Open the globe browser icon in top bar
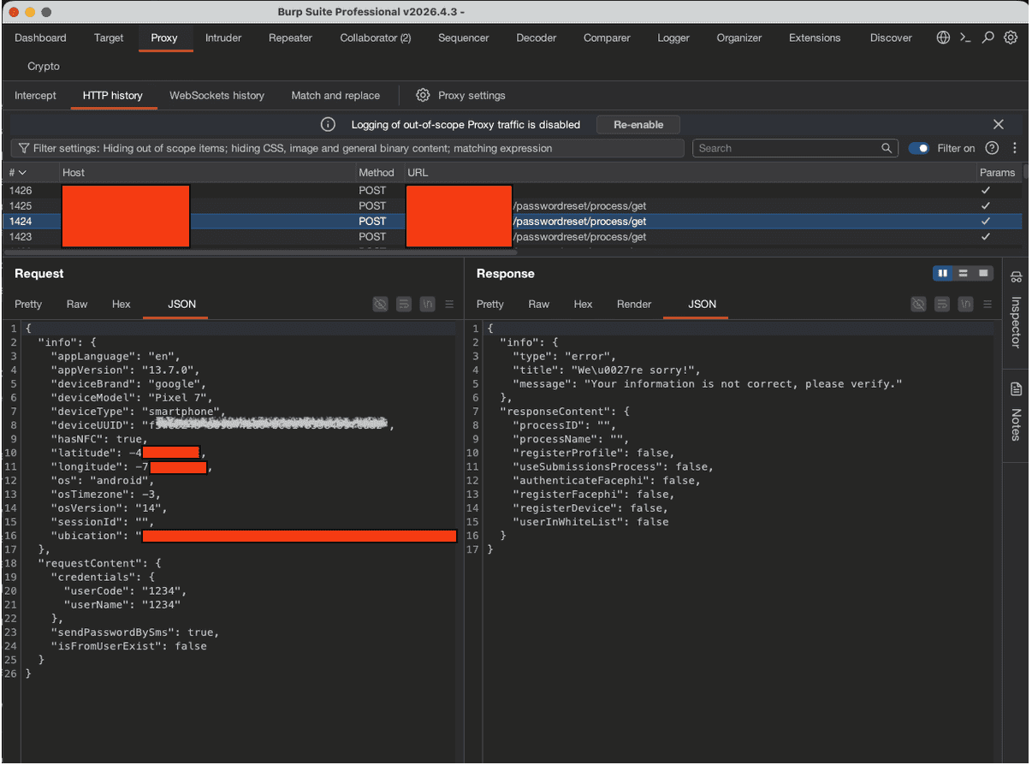1032x765 pixels. pyautogui.click(x=943, y=38)
